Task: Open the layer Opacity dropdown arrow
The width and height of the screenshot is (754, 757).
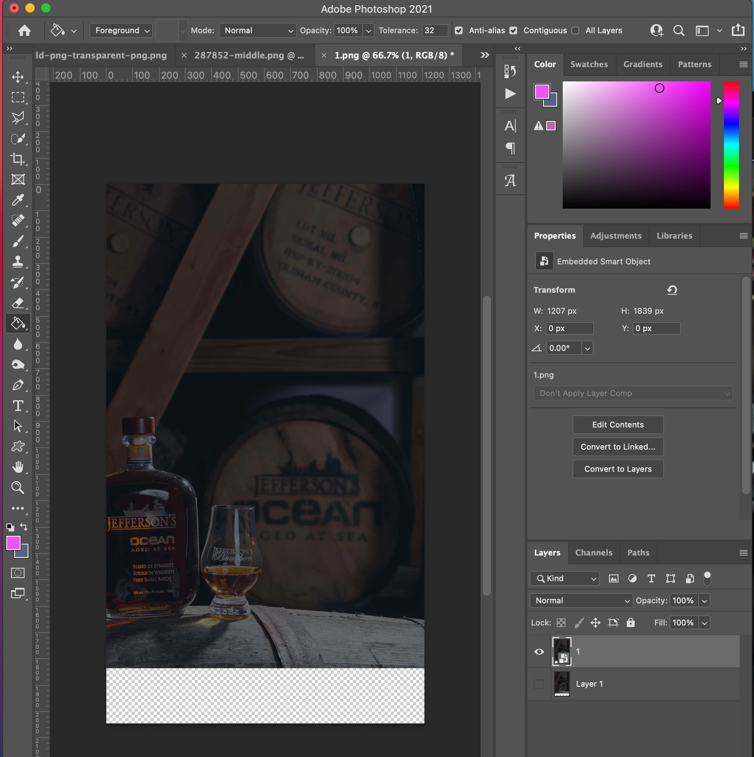Action: tap(704, 601)
